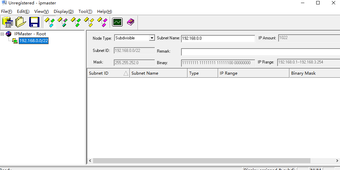Image resolution: width=340 pixels, height=170 pixels.
Task: Click the database/new file toolbar icon
Action: 7,22
